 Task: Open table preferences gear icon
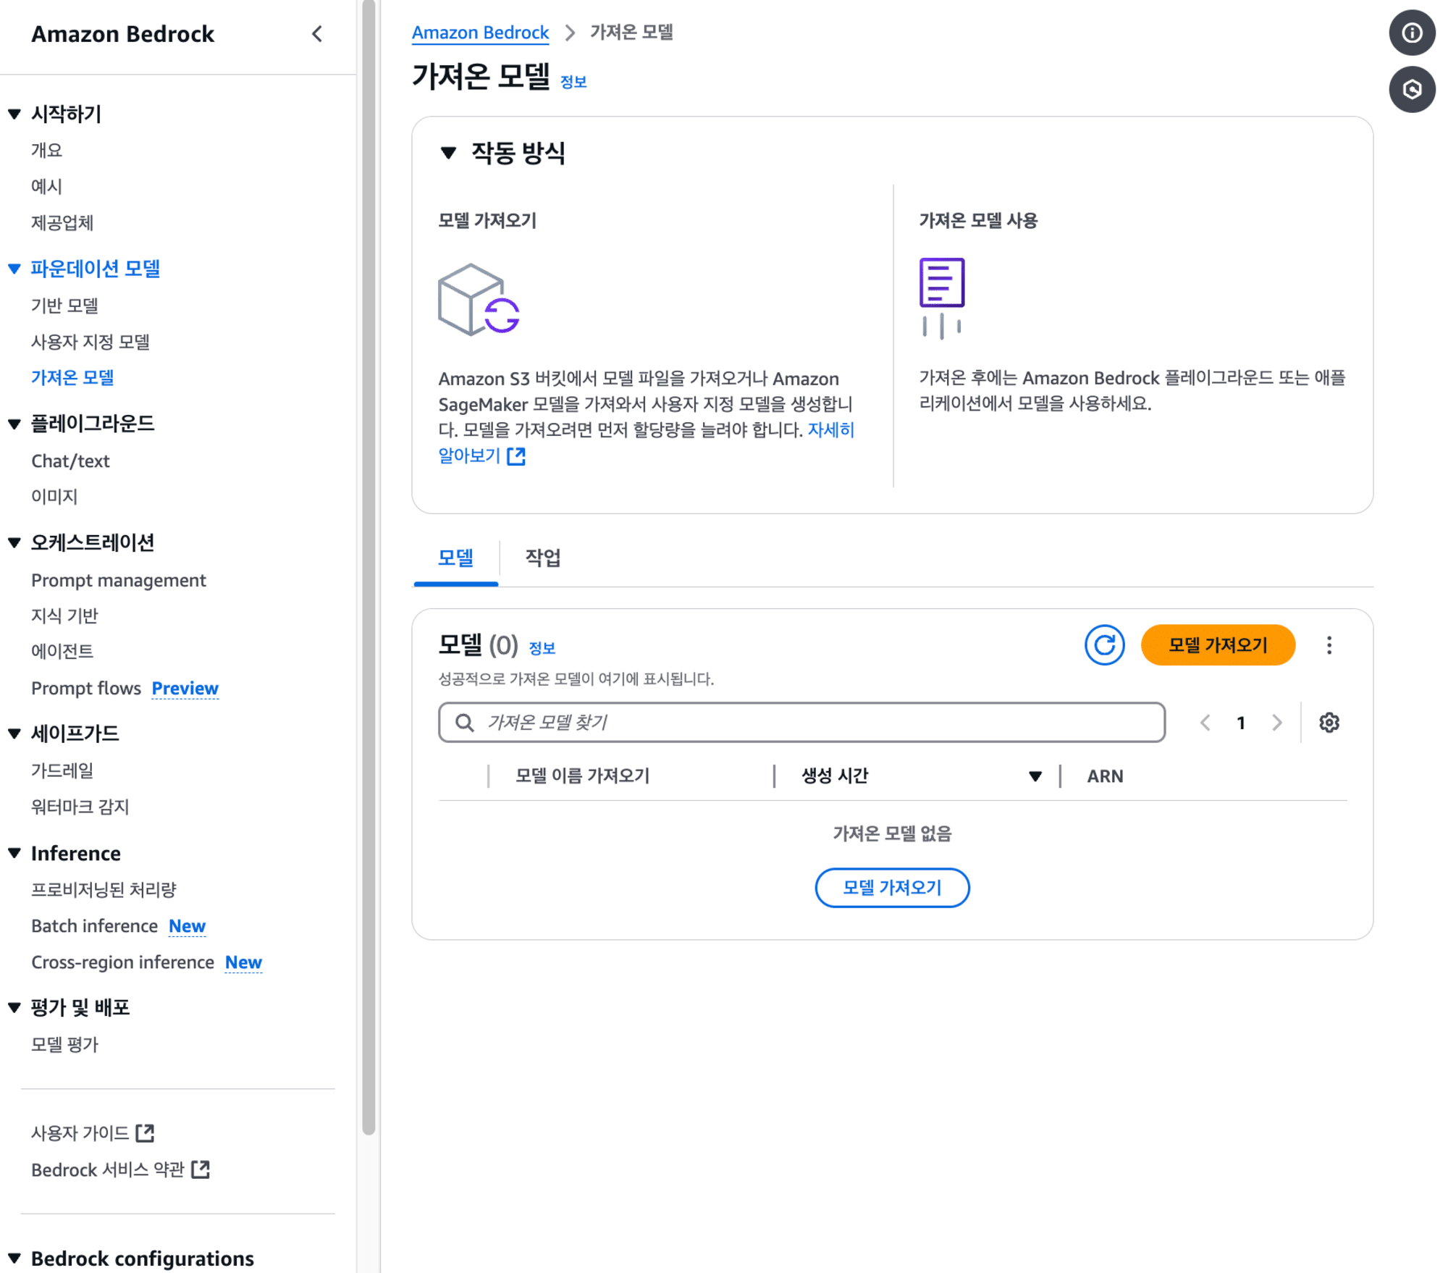pos(1329,722)
